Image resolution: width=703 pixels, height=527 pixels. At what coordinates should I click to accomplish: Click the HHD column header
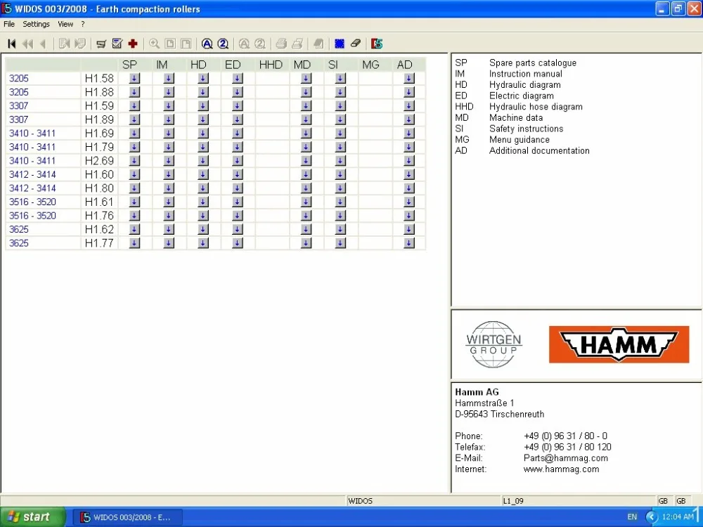271,65
